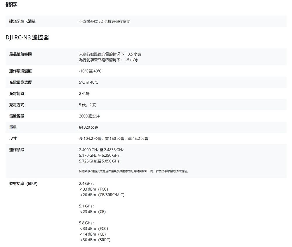Click 5.725 GHz 至 5.850 GHz line

99,161
